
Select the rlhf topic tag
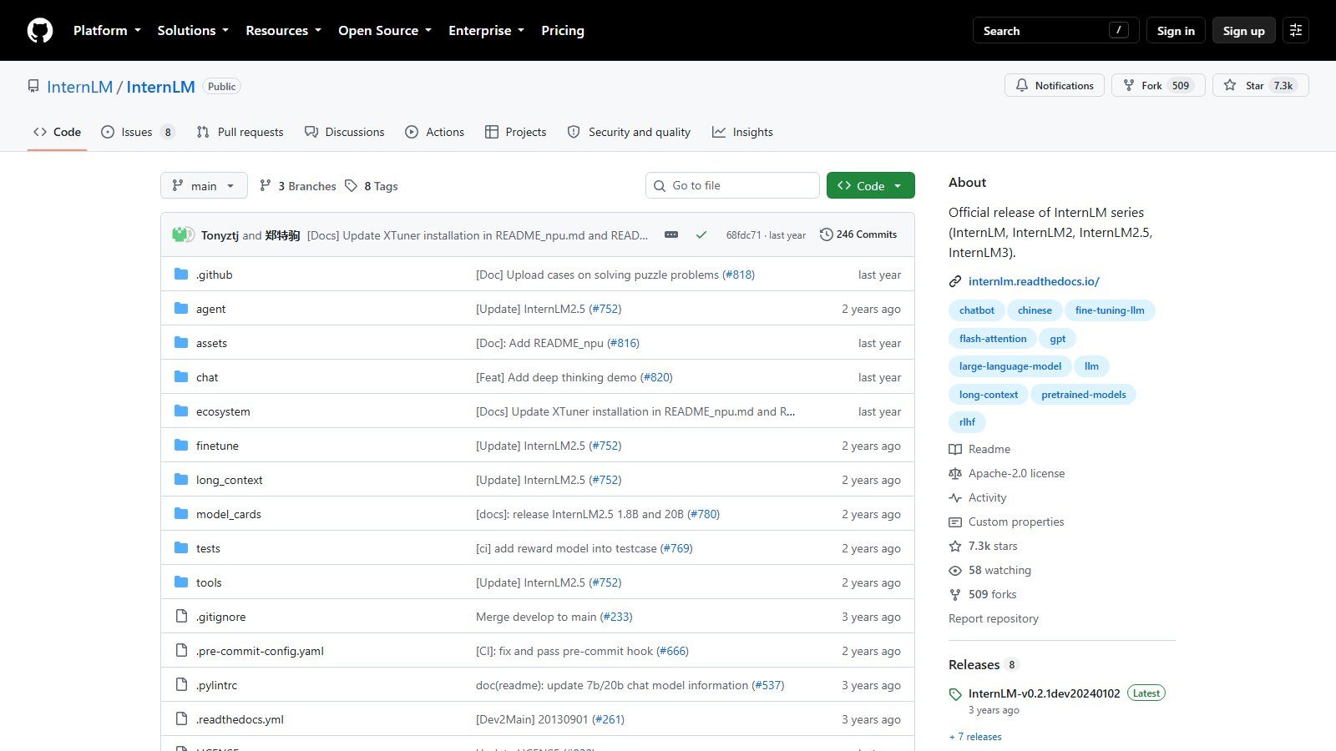pos(967,422)
